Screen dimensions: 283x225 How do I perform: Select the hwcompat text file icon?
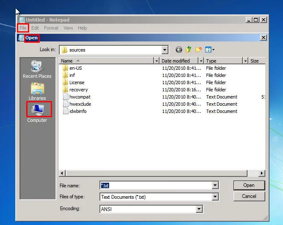point(66,97)
